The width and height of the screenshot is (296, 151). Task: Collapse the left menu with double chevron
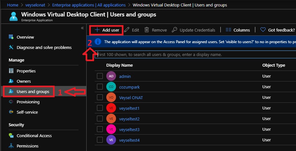(x=82, y=28)
